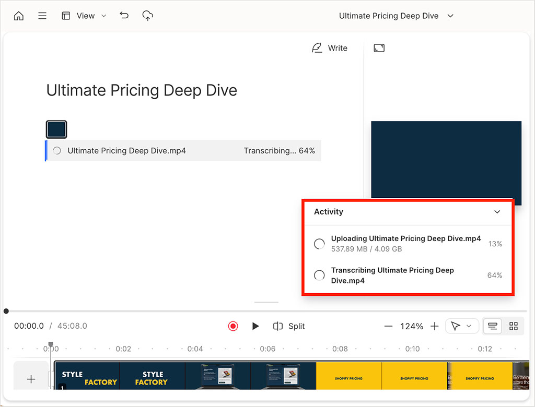The height and width of the screenshot is (407, 535).
Task: Click the cloud publish icon
Action: pos(147,16)
